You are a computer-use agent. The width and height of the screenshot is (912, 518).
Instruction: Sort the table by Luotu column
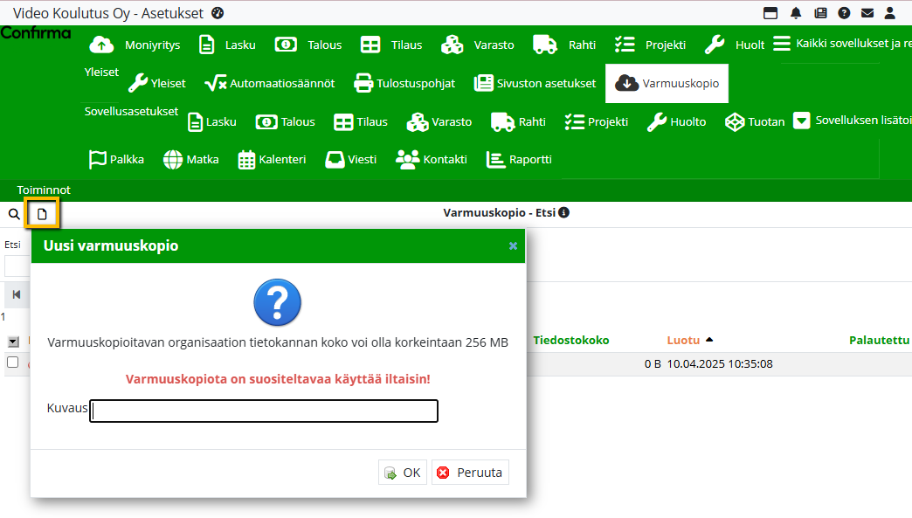tap(683, 341)
